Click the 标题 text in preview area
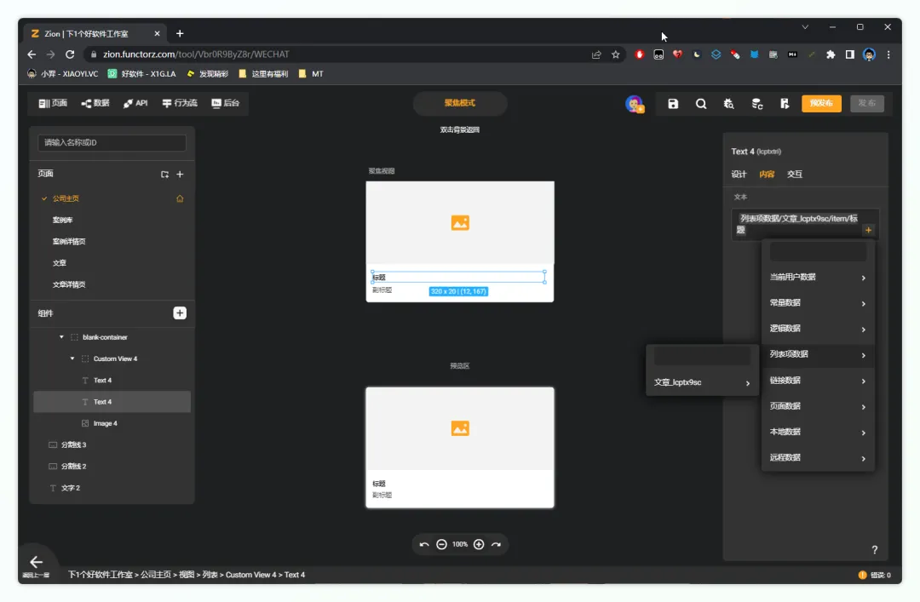 [x=379, y=484]
